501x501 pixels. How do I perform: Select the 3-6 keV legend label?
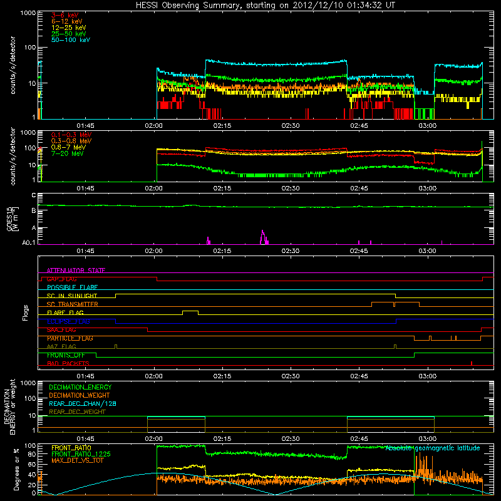click(65, 15)
